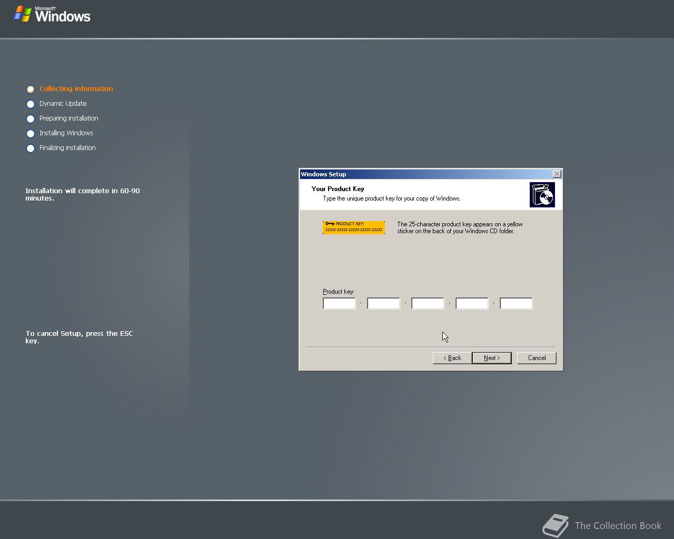Focus the fifth product key field

tap(516, 303)
